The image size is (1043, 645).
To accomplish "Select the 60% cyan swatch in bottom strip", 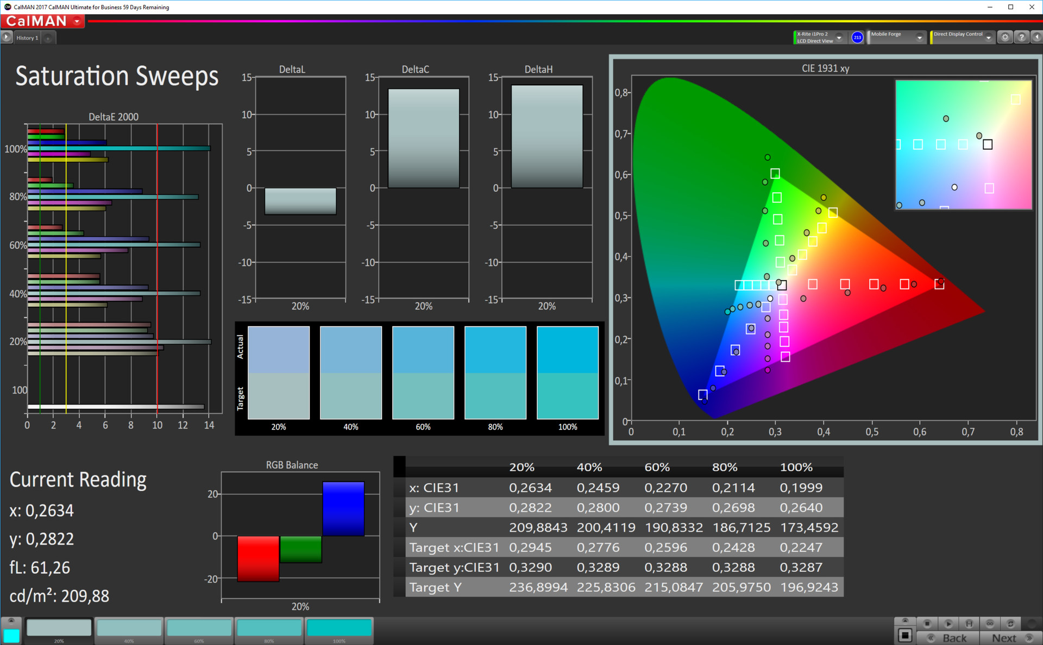I will tap(199, 628).
